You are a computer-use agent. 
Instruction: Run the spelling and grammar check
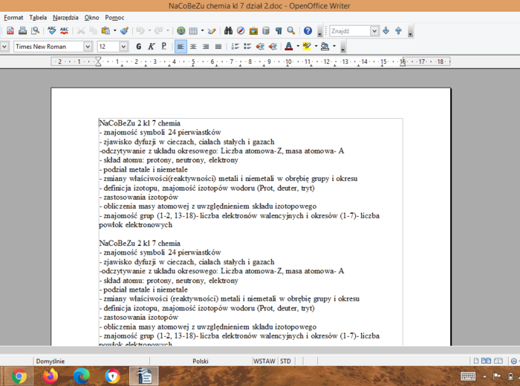[52, 31]
